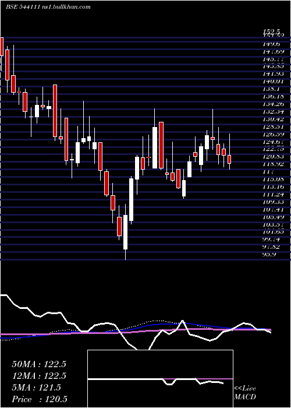The image size is (291, 408).
Task: Select the 101.65 price axis label
Action: [x=274, y=231]
